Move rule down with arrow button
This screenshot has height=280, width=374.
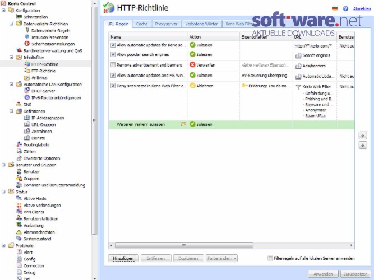click(363, 145)
